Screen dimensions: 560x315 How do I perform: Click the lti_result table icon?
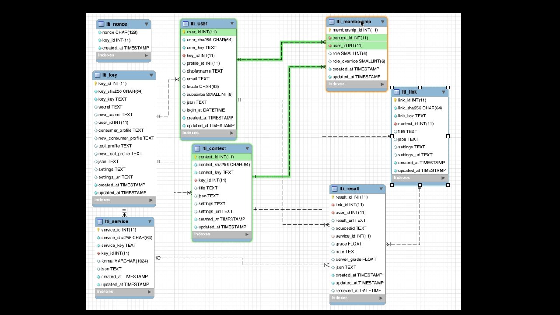tap(335, 189)
